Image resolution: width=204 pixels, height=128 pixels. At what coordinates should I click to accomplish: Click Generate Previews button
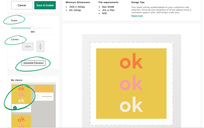34,63
